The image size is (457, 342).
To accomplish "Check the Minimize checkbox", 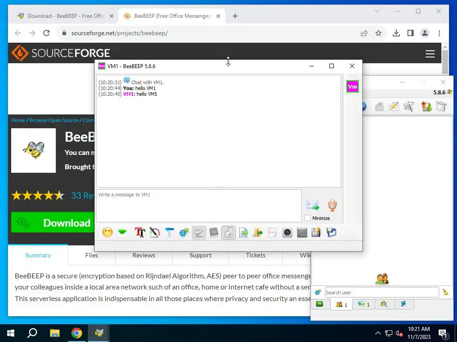I will pos(307,218).
